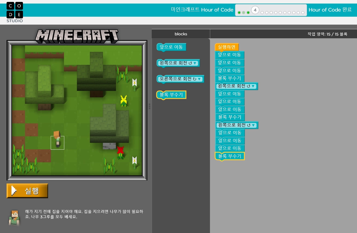Viewport: 357px width, 233px height.
Task: Jump to the first completed level dot
Action: 239,13
